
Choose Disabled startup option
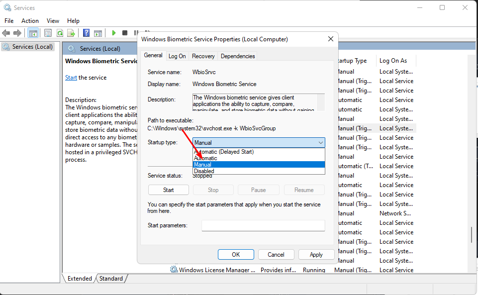[259, 171]
